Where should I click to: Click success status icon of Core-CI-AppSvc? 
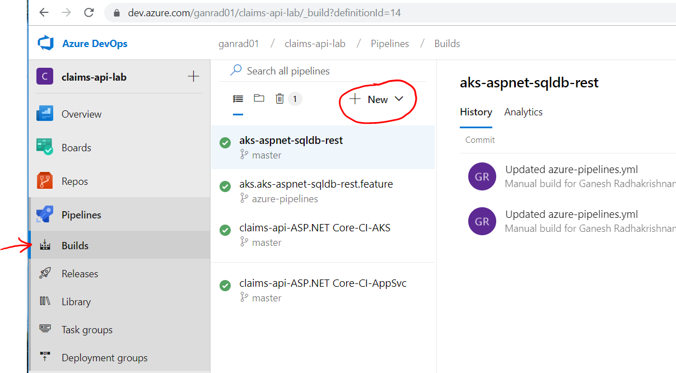pyautogui.click(x=225, y=286)
